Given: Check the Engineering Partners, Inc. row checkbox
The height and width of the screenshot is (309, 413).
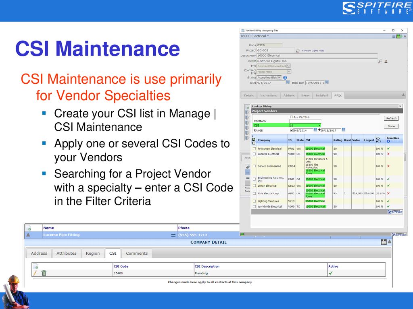Looking at the screenshot, I should click(x=254, y=179).
